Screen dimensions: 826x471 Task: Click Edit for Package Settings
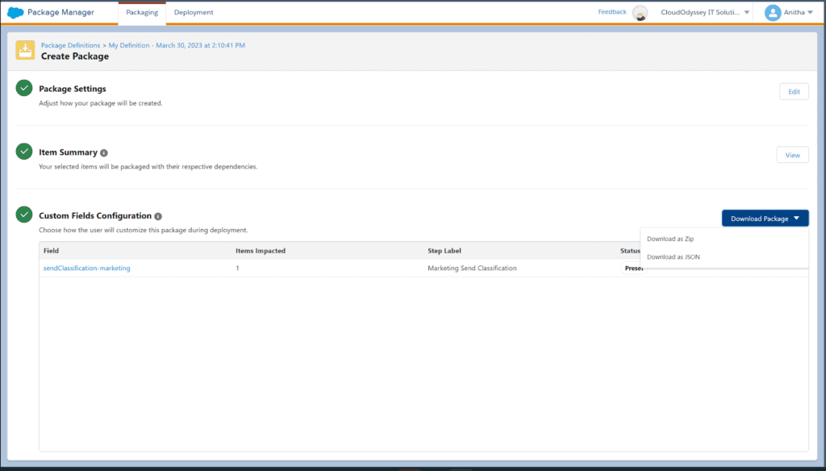(x=794, y=92)
